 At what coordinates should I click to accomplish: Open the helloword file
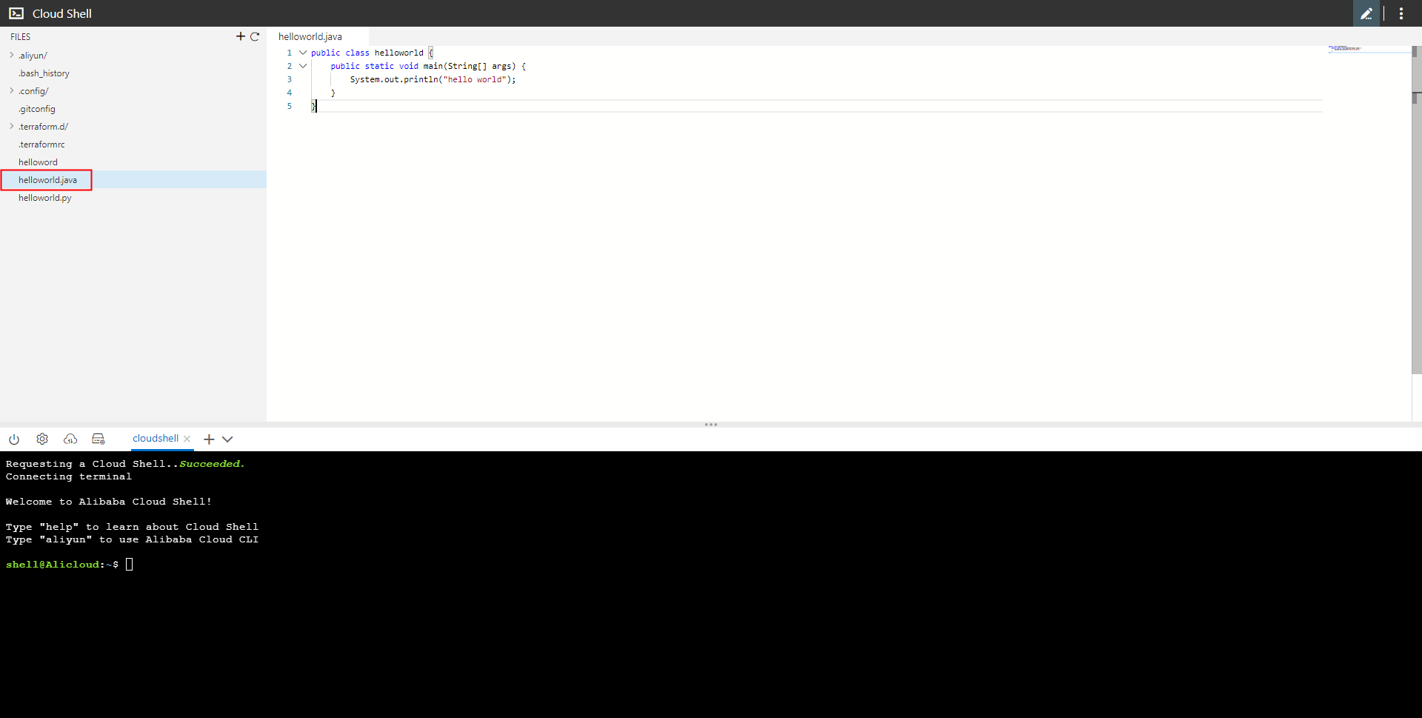pyautogui.click(x=38, y=162)
